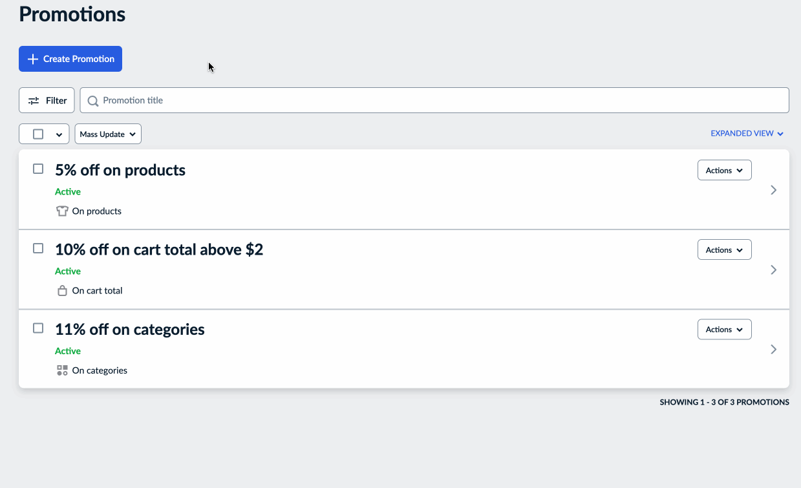
Task: Open 11% off on categories via right chevron
Action: (773, 349)
